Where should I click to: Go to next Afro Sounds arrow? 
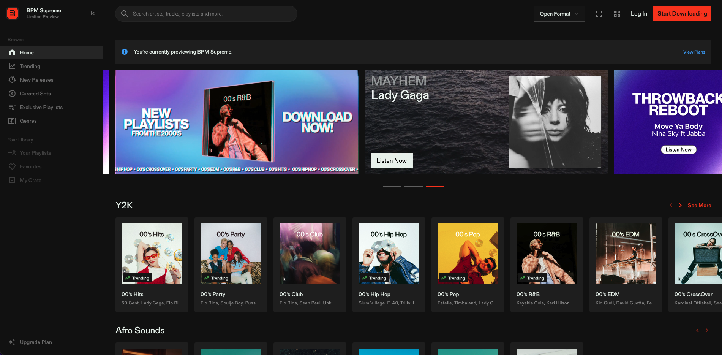point(707,330)
